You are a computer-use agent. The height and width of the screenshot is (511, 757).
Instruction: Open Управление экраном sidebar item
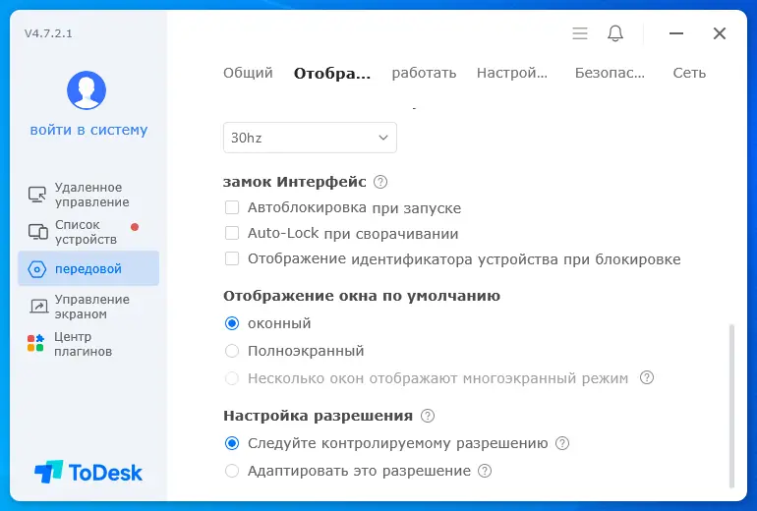click(x=88, y=307)
